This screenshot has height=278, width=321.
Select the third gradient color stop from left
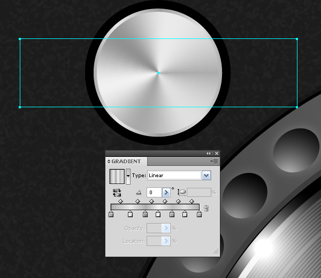coord(145,214)
